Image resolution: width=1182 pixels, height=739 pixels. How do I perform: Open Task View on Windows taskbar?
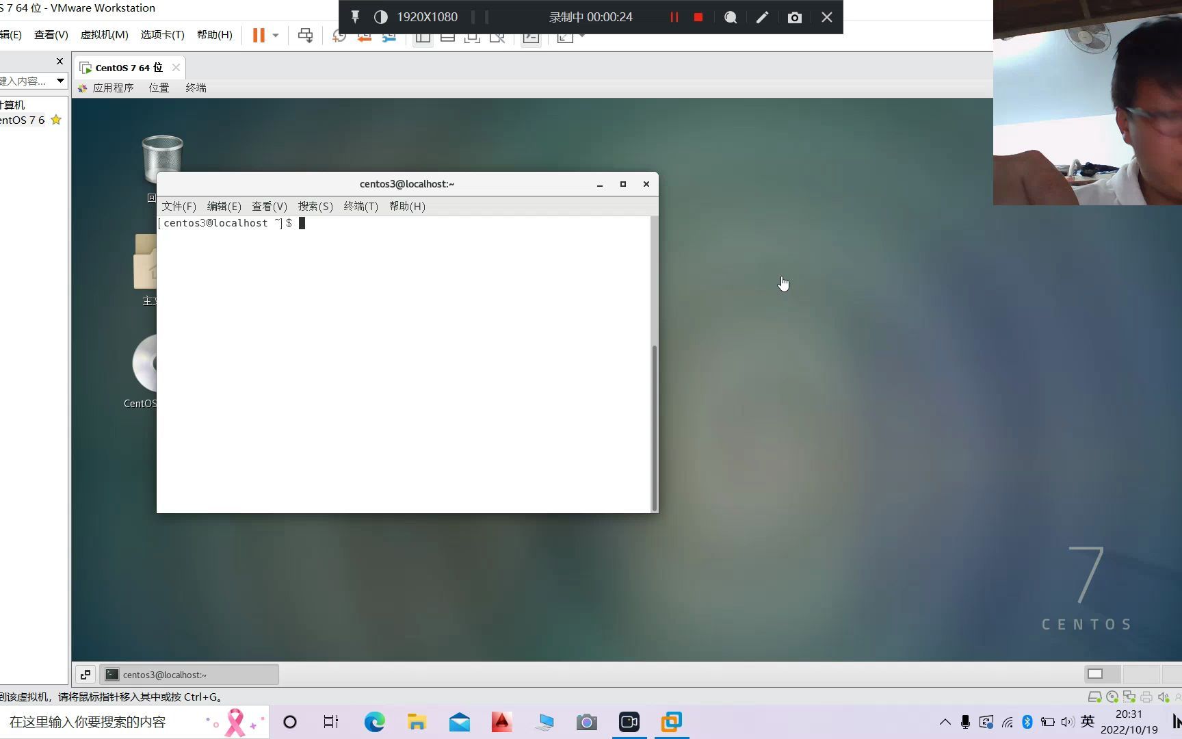331,722
